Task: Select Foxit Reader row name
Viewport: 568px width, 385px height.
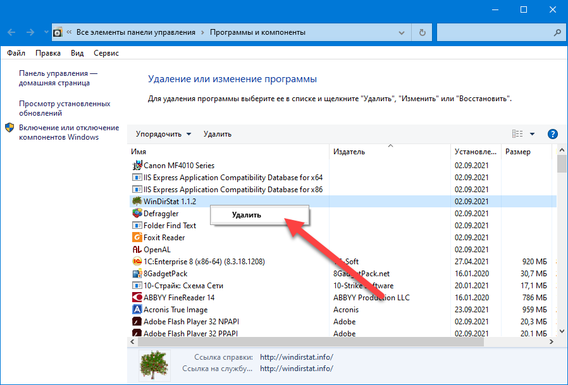Action: 164,238
